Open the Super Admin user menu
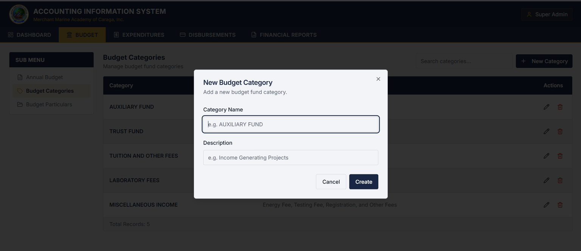The image size is (581, 251). (547, 14)
